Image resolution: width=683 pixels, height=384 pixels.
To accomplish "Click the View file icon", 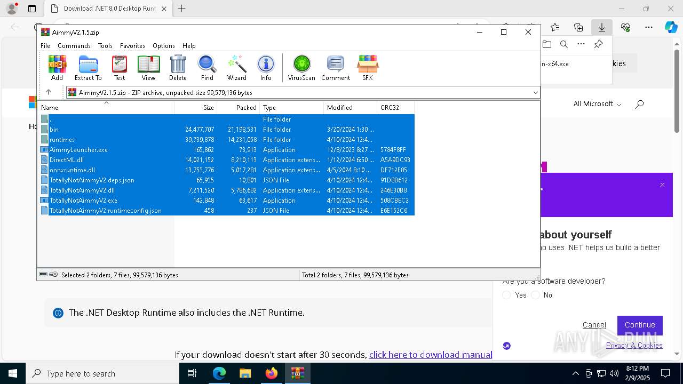I will point(148,68).
